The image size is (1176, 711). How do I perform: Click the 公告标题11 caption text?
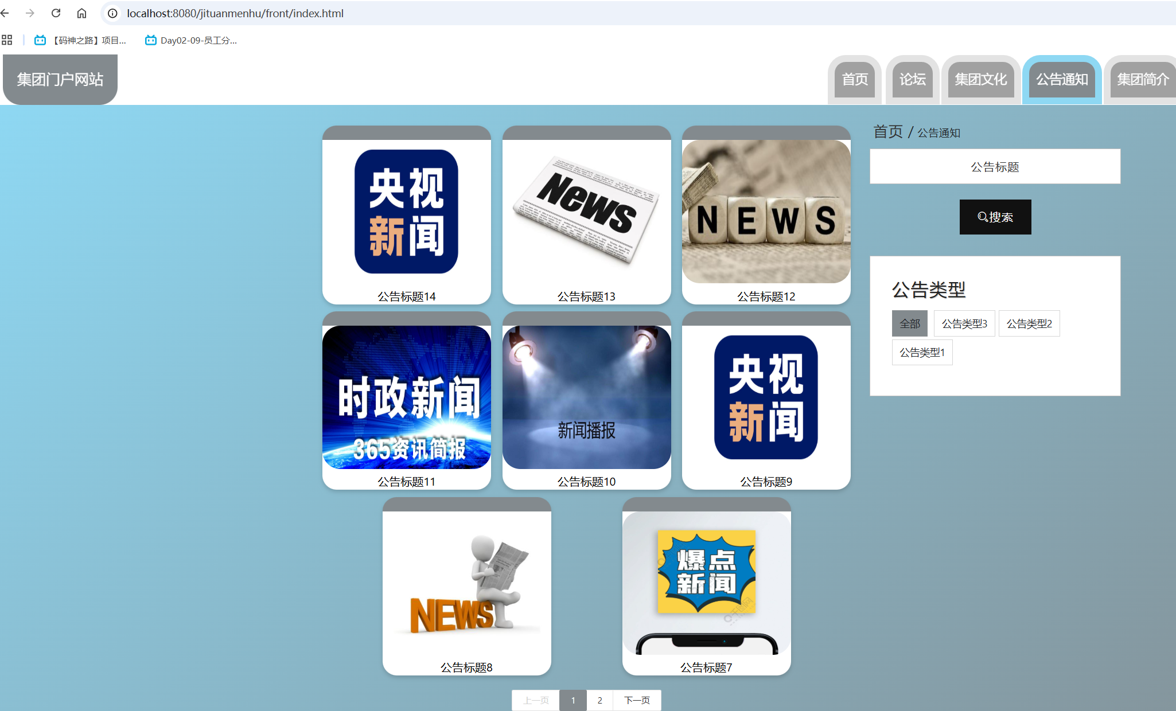coord(406,482)
